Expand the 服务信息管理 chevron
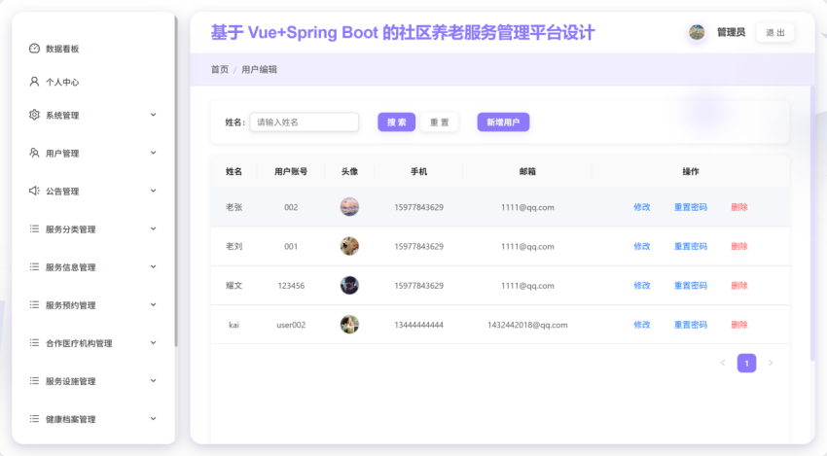Screen dimensions: 827x456 click(153, 266)
